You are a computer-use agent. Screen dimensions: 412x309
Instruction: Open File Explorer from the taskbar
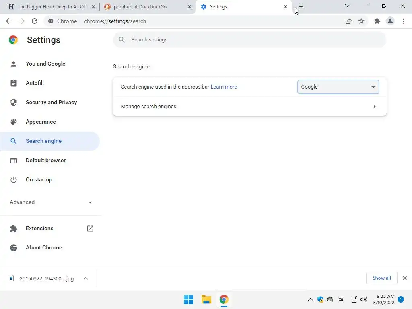click(x=206, y=299)
